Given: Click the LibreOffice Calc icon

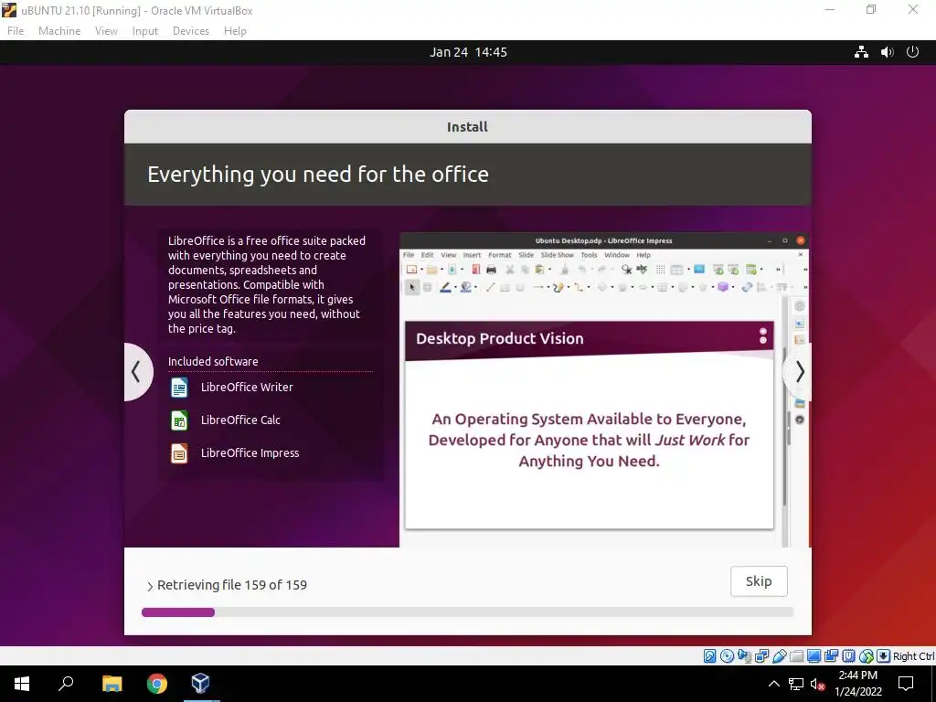Looking at the screenshot, I should click(179, 420).
